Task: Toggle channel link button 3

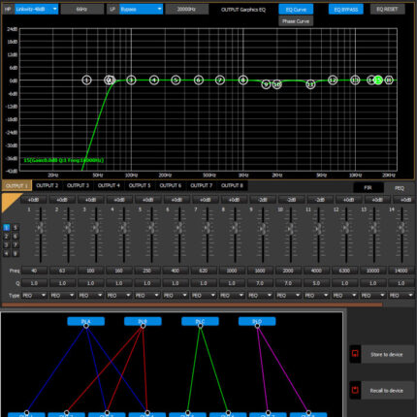Action: (6, 244)
